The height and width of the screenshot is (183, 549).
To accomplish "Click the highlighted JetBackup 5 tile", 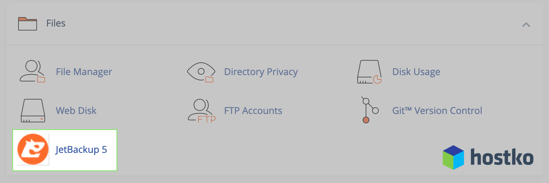I will click(x=65, y=150).
